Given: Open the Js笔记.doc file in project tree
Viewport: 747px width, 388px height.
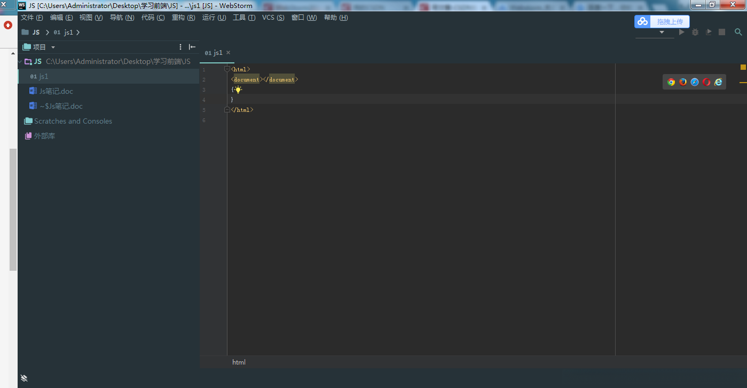Looking at the screenshot, I should (56, 91).
